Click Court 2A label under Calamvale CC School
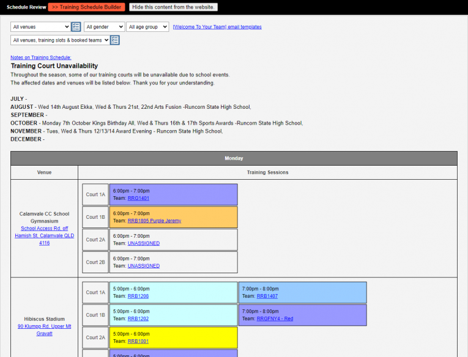Viewport: 468px width, 357px height. 95,240
